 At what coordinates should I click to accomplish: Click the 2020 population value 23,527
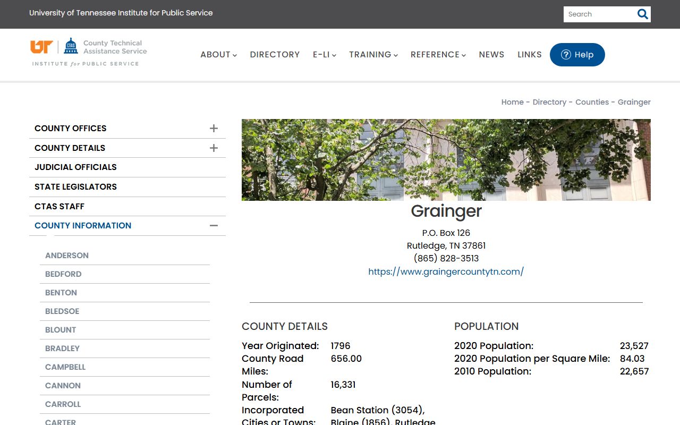click(x=634, y=346)
